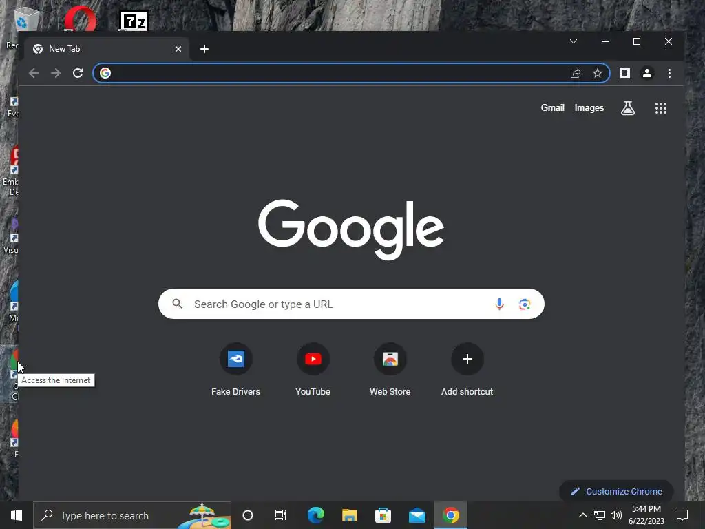Viewport: 705px width, 529px height.
Task: Click the taskbar Type here to search box
Action: click(x=132, y=515)
